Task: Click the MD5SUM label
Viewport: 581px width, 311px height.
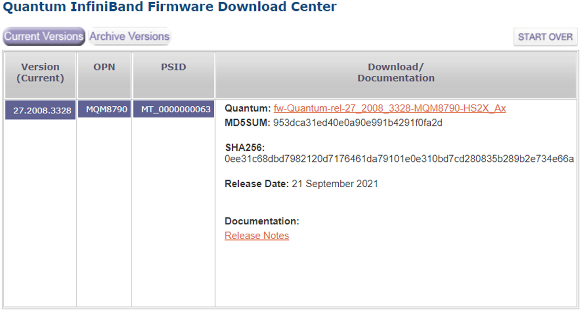Action: point(248,123)
